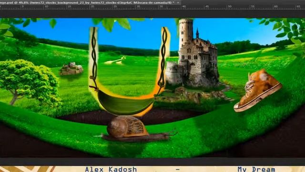Click the orange sneaker on the canvas
Image resolution: width=305 pixels, height=172 pixels.
click(258, 91)
